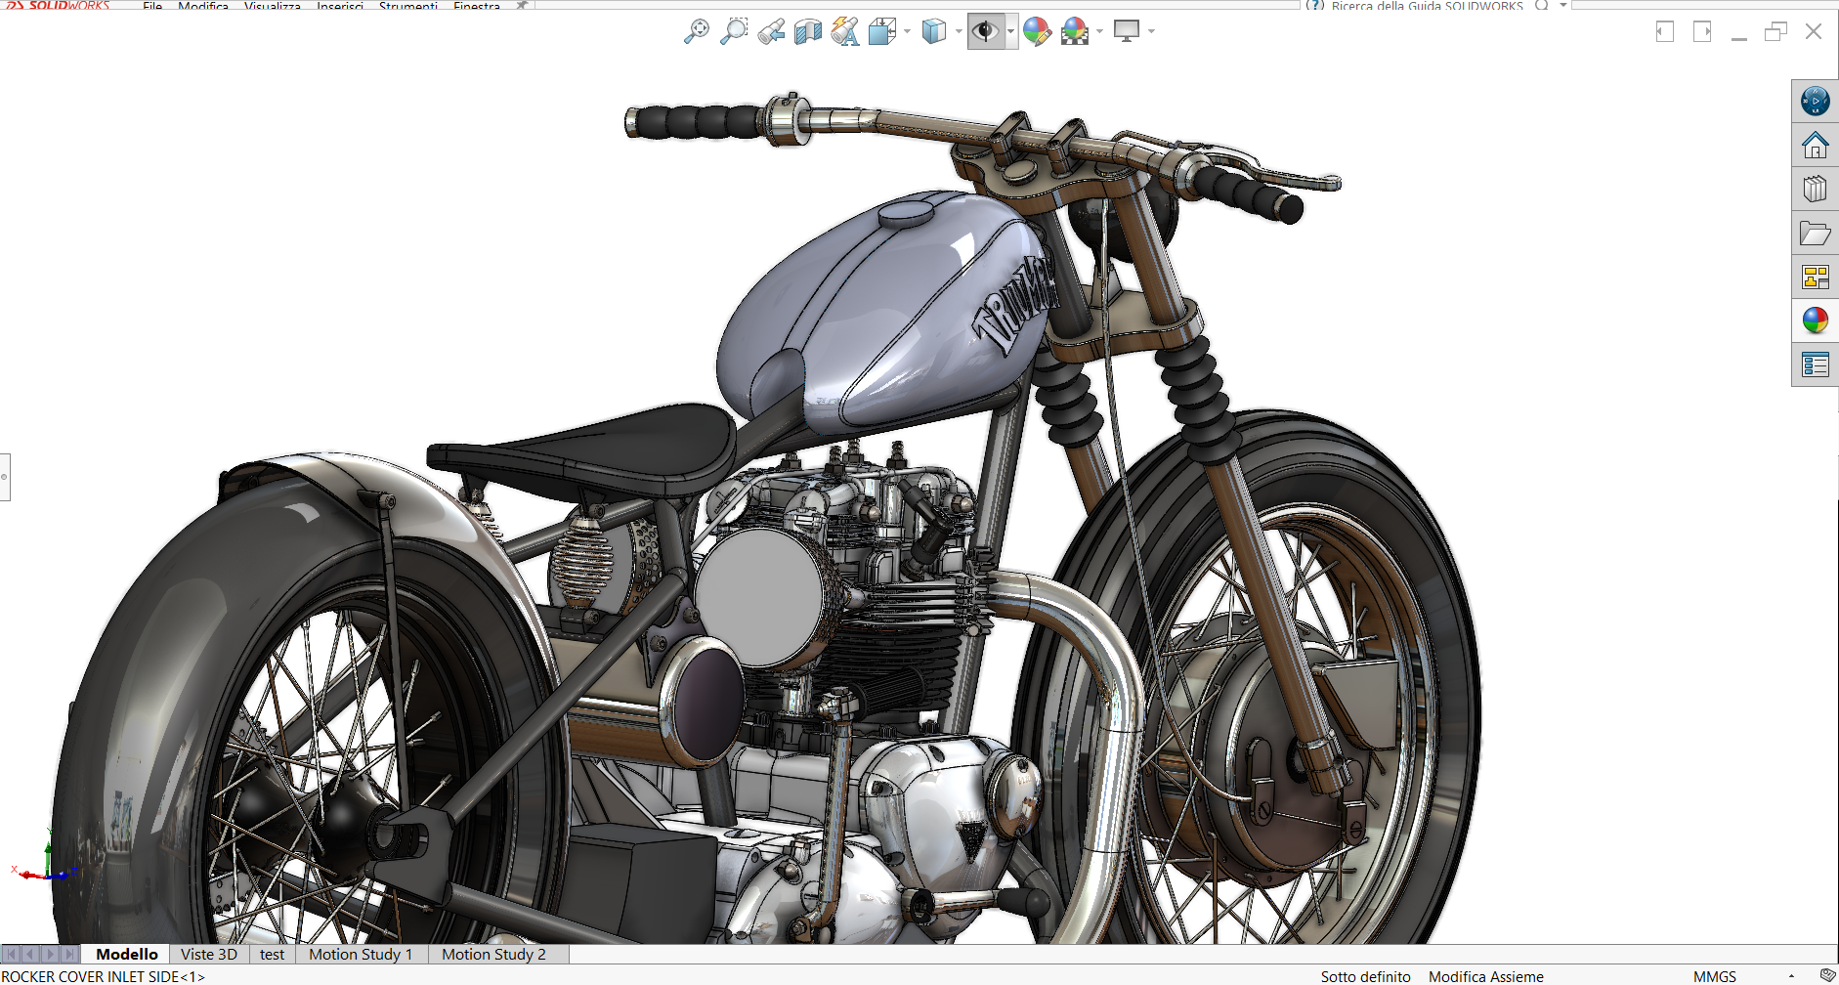Image resolution: width=1839 pixels, height=985 pixels.
Task: Click the expand-right panel window button
Action: pos(1702,31)
